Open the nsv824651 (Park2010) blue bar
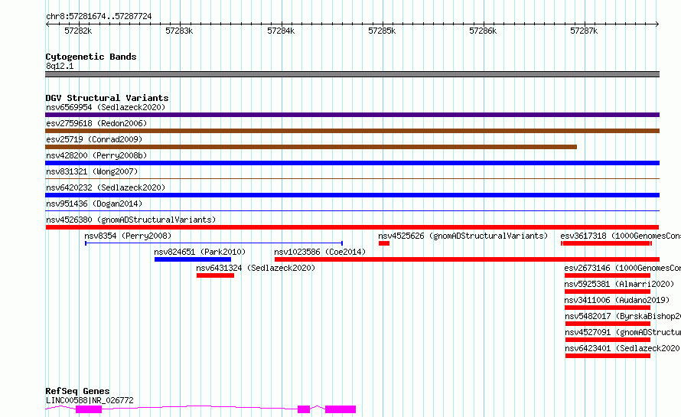681x417 pixels. tap(192, 259)
